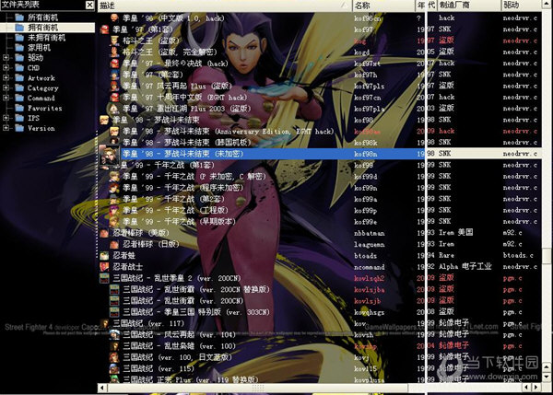
Task: Expand the IPS folder node
Action: 6,118
